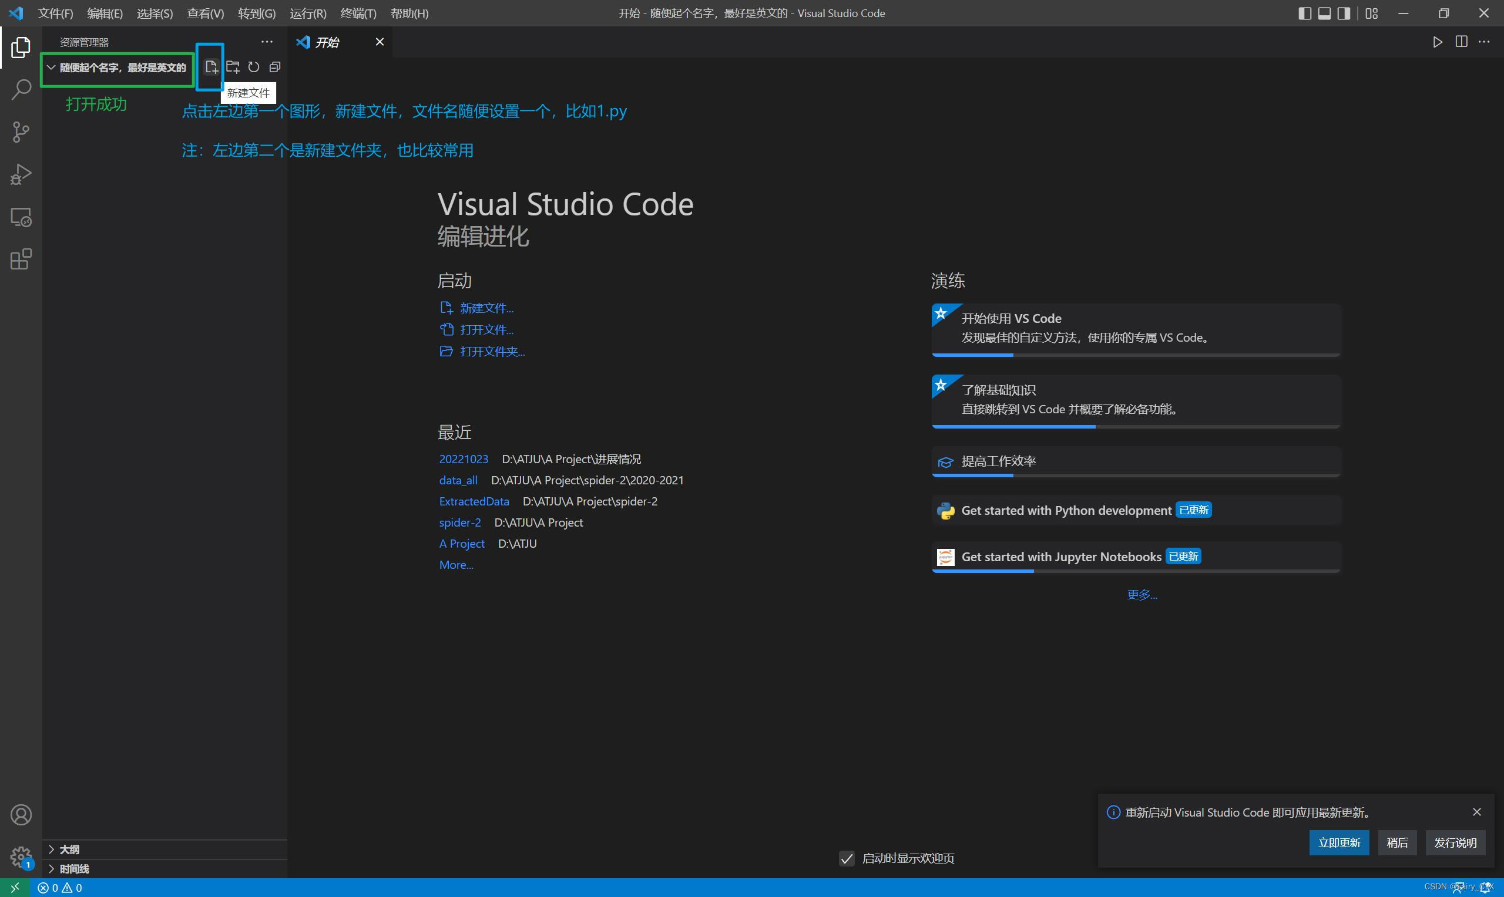This screenshot has width=1504, height=897.
Task: Click the New File icon in explorer
Action: [x=211, y=67]
